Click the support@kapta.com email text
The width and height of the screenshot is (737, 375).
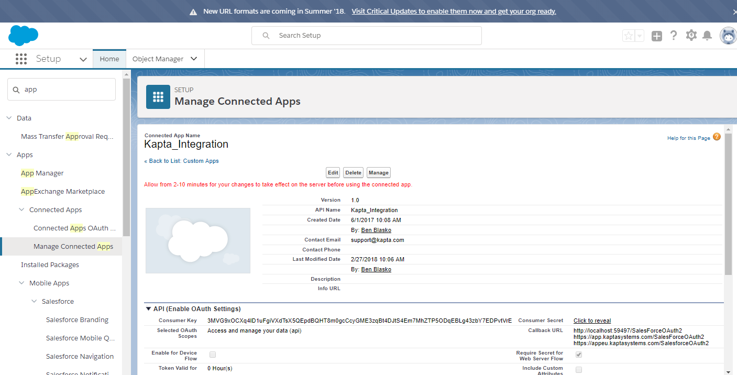coord(377,240)
